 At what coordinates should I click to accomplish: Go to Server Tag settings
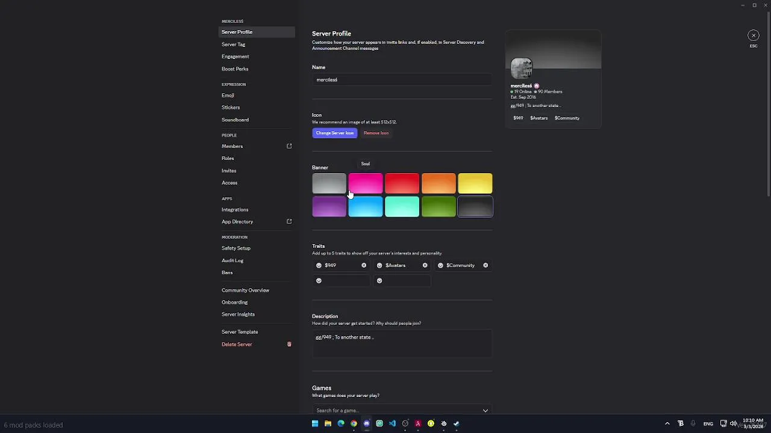[x=257, y=45]
